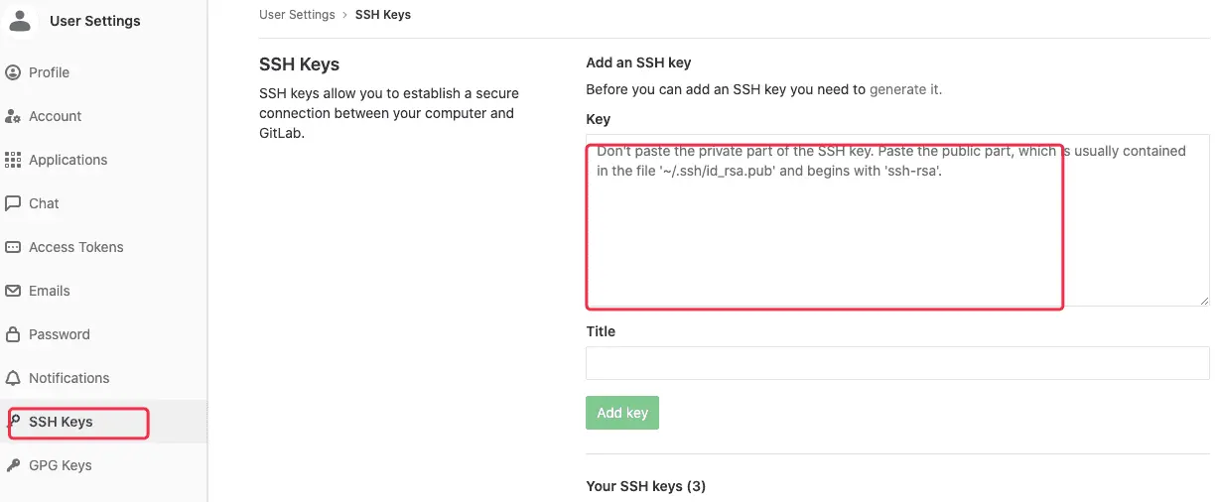Click the Access Tokens icon
Viewport: 1216px width, 502px height.
point(13,247)
